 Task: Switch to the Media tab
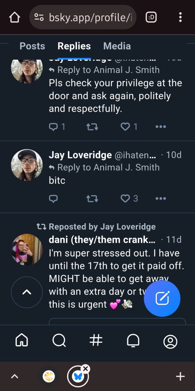tap(117, 46)
